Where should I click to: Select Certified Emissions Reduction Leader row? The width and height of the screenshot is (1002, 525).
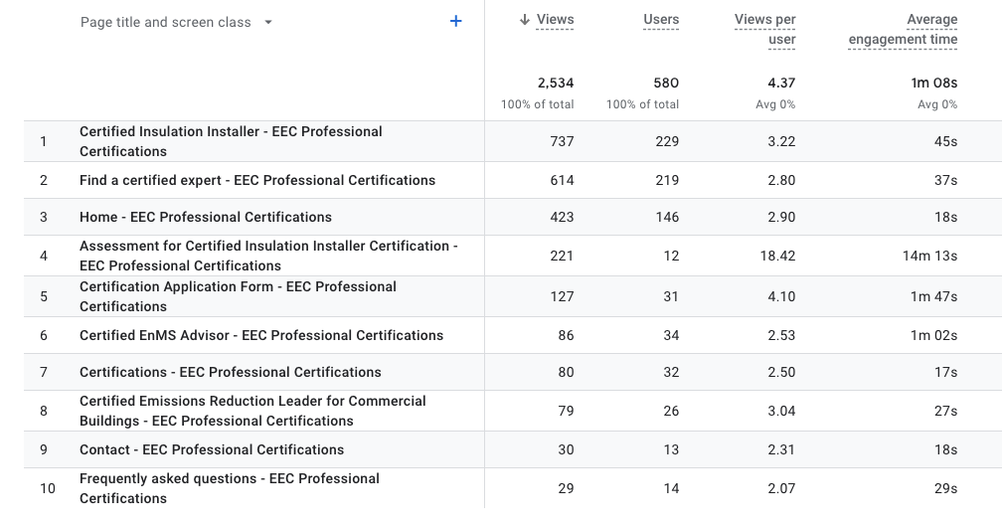(x=252, y=411)
